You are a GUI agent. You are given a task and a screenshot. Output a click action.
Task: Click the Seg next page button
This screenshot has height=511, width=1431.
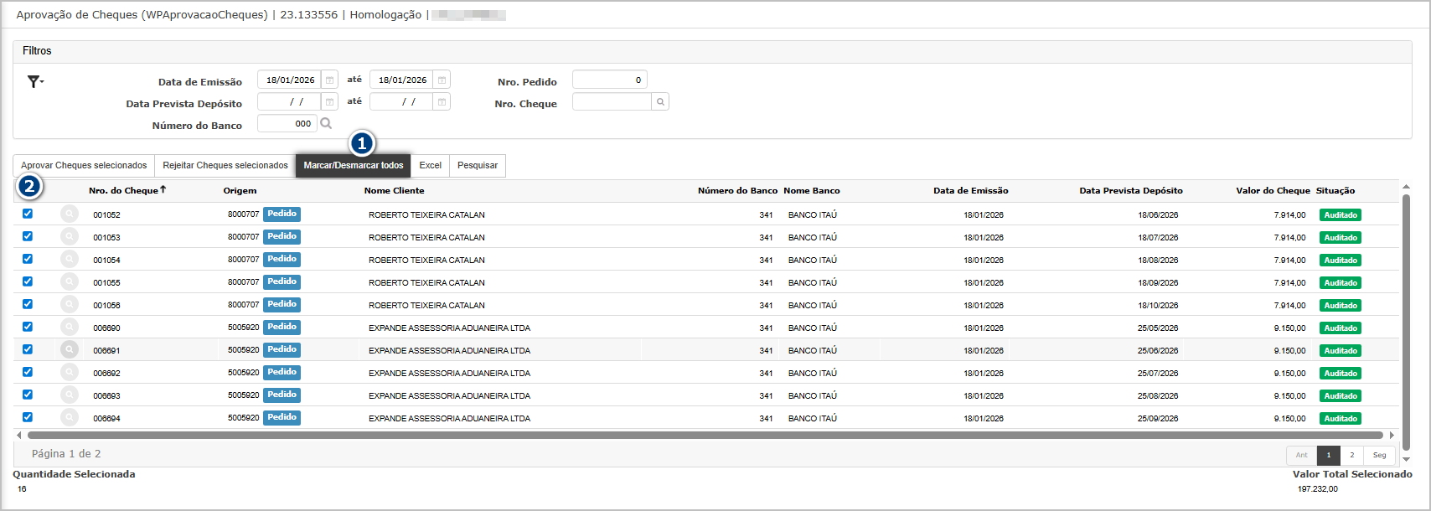coord(1379,456)
